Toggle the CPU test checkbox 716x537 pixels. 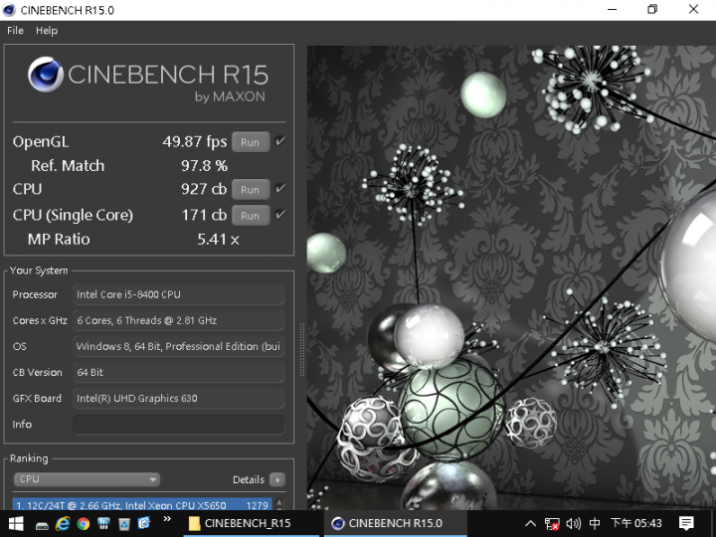[280, 189]
